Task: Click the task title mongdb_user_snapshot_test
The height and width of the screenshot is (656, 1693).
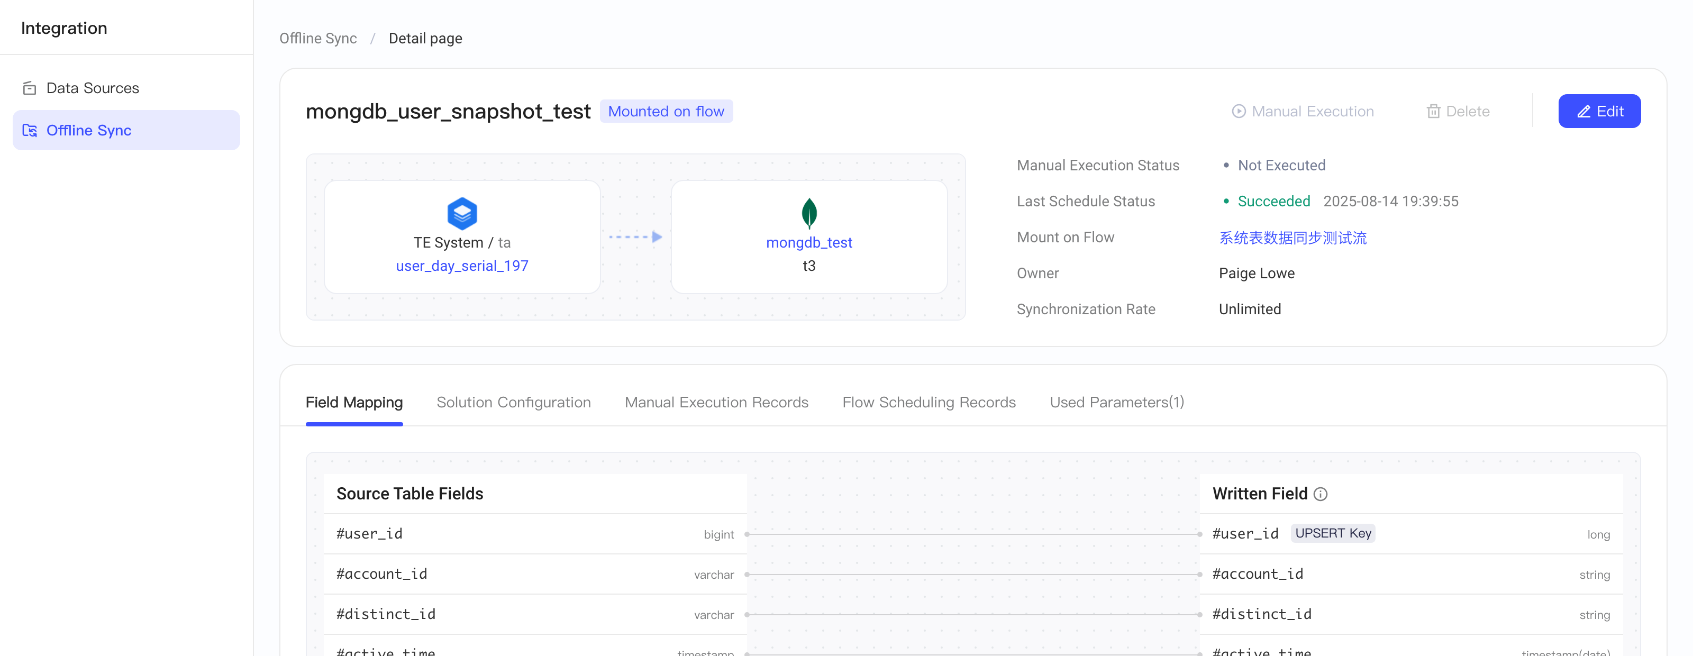Action: [x=448, y=111]
